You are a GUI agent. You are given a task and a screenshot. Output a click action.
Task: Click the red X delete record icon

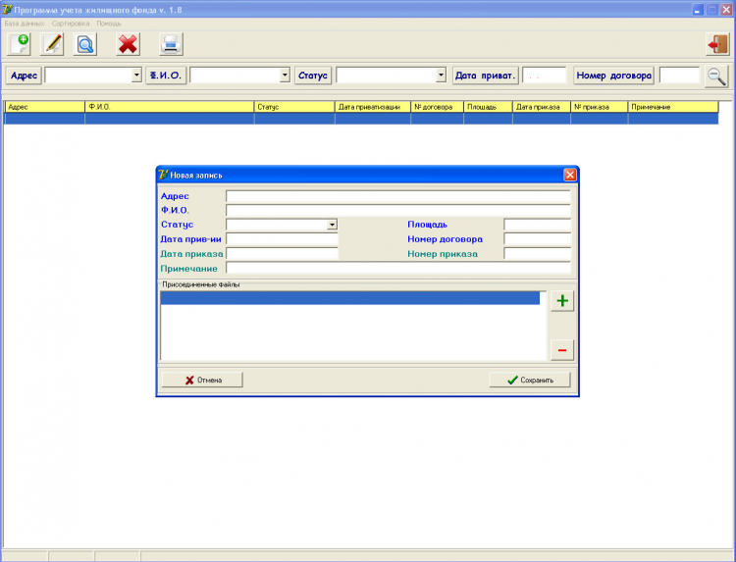tap(128, 44)
